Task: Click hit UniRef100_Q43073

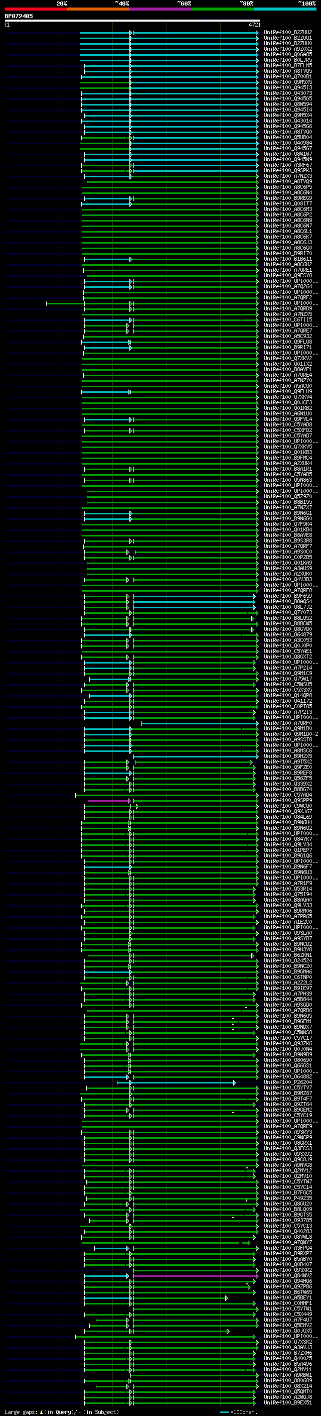Action: click(288, 93)
